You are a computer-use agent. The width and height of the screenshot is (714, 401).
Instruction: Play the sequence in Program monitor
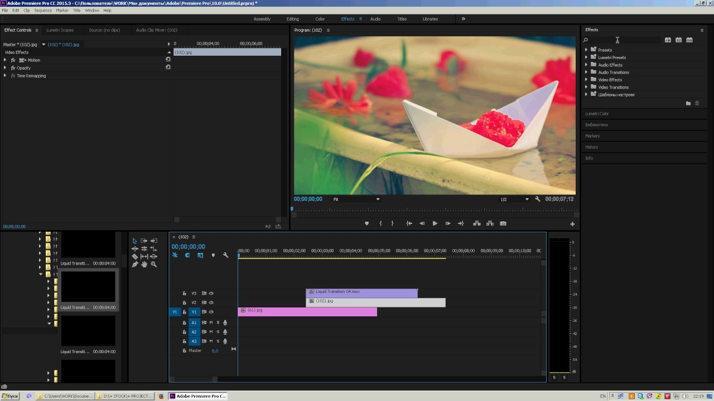tap(435, 223)
